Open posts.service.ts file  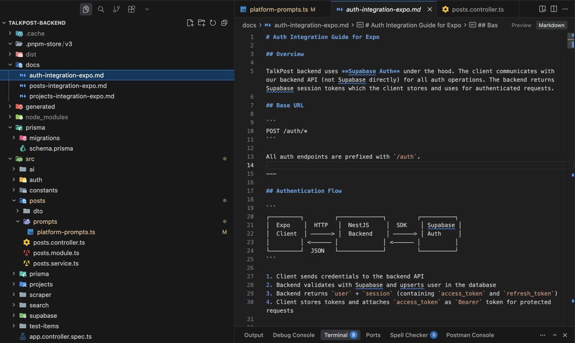56,263
